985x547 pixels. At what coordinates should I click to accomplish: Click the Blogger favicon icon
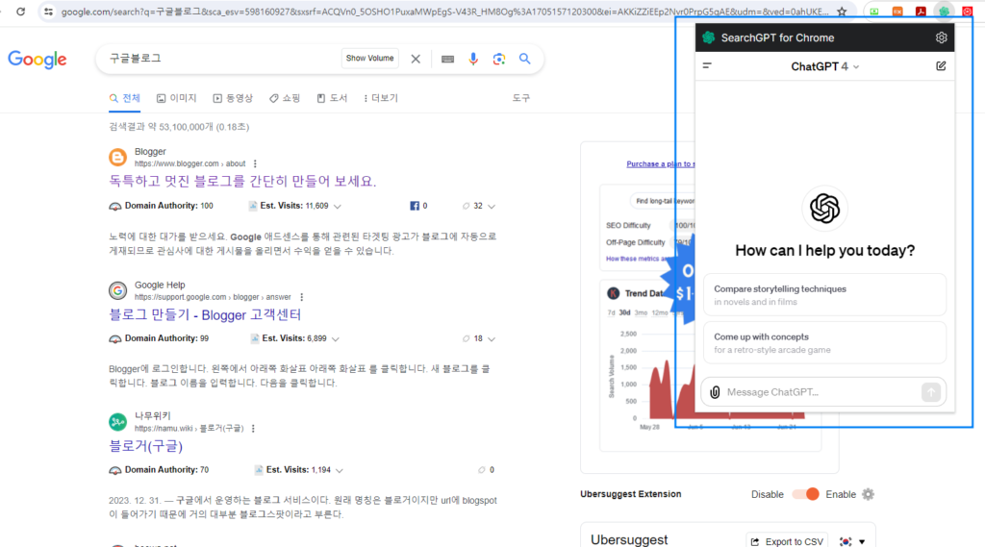(117, 157)
